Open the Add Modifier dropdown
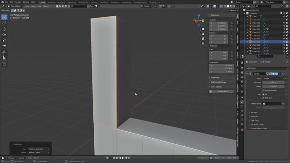This screenshot has height=163, width=290. (267, 68)
